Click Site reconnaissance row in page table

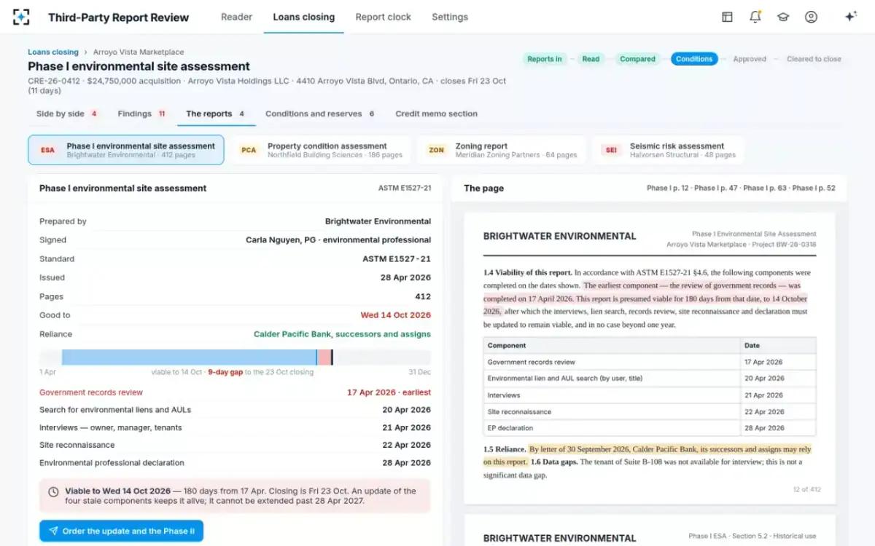650,411
